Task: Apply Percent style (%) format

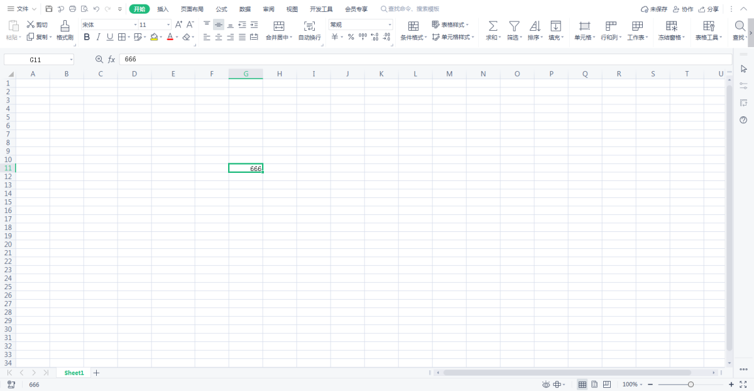Action: point(351,37)
